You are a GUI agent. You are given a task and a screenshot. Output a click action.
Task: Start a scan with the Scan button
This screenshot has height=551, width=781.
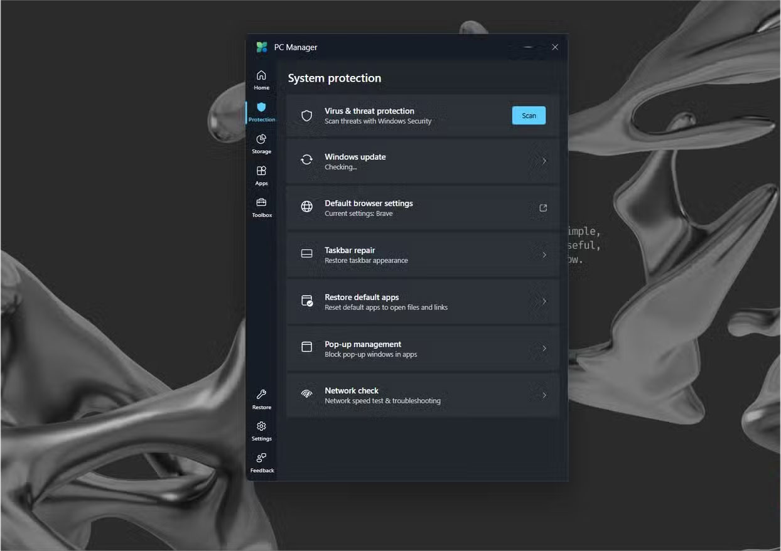pos(528,115)
